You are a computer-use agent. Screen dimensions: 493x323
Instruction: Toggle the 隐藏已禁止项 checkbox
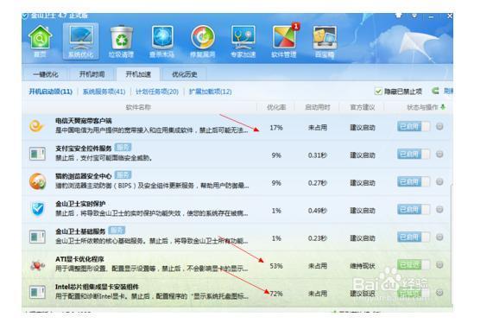(378, 92)
